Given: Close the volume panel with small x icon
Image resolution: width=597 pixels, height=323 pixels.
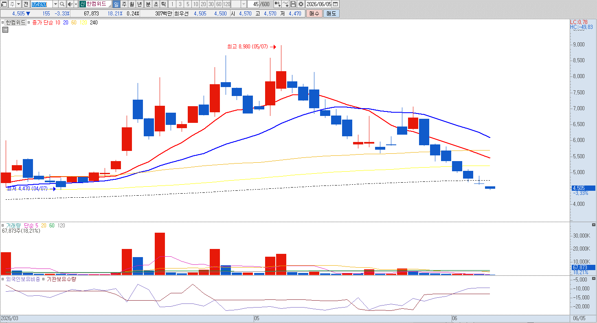Looking at the screenshot, I should coord(593,225).
